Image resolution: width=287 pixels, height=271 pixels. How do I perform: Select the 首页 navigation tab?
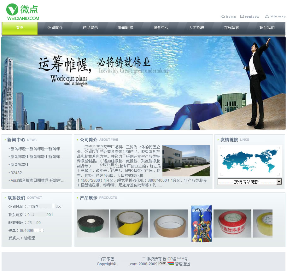click(20, 28)
